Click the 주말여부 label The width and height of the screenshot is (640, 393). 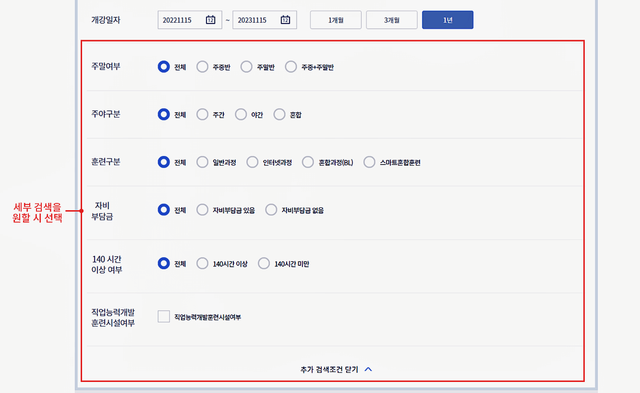tap(106, 66)
